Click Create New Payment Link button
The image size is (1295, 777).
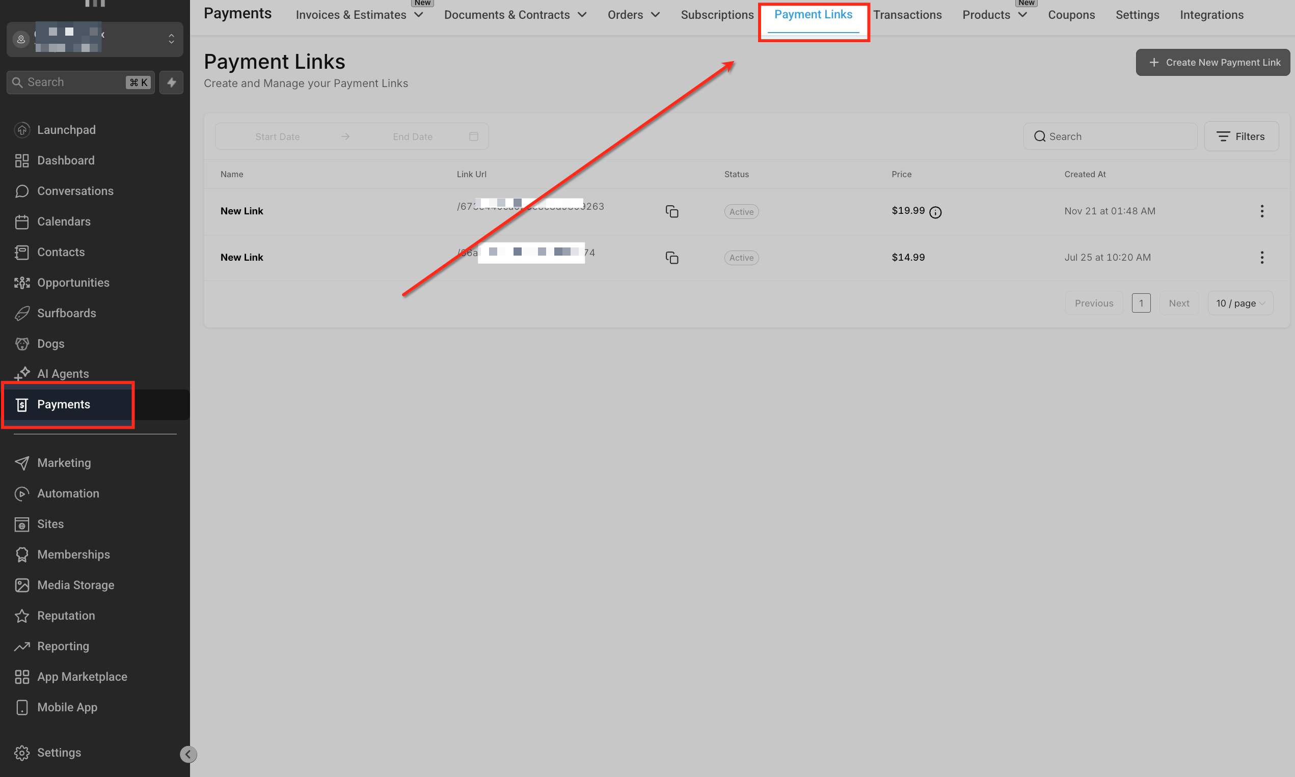[x=1212, y=62]
